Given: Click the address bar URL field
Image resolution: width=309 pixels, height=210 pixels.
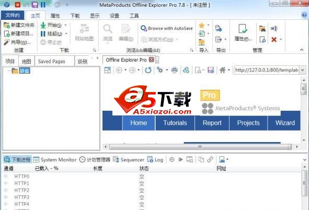Looking at the screenshot, I should [x=267, y=70].
